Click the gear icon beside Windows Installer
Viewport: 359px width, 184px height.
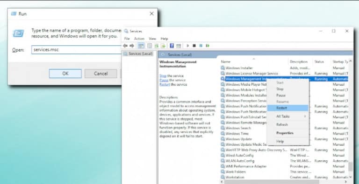point(223,68)
